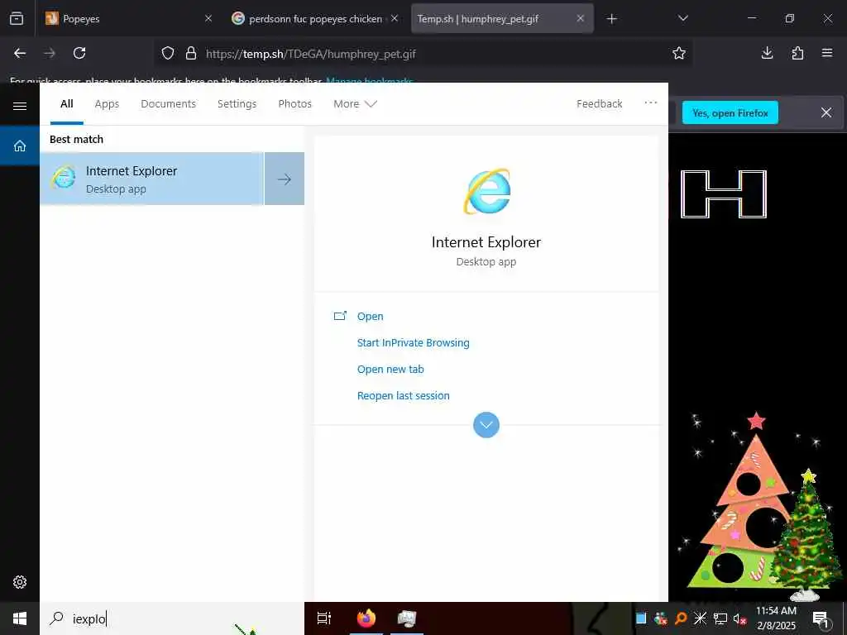Click the muted volume tray icon
Screen dimensions: 847x635
click(x=739, y=618)
